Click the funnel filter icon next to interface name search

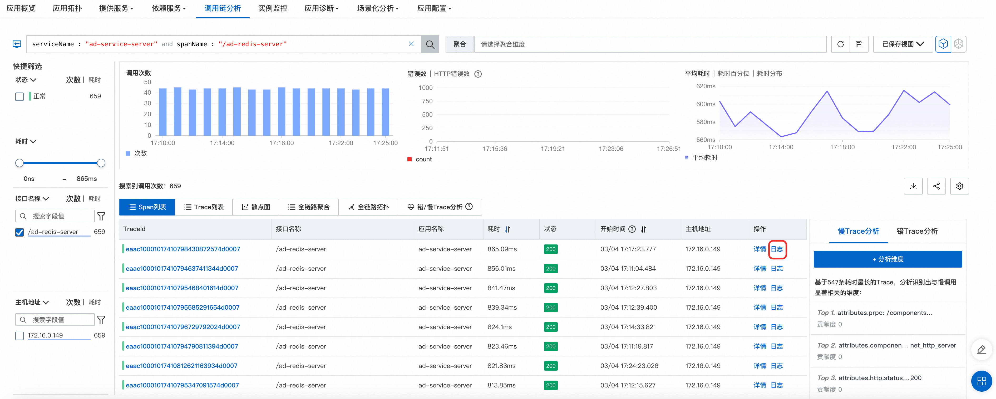point(101,216)
